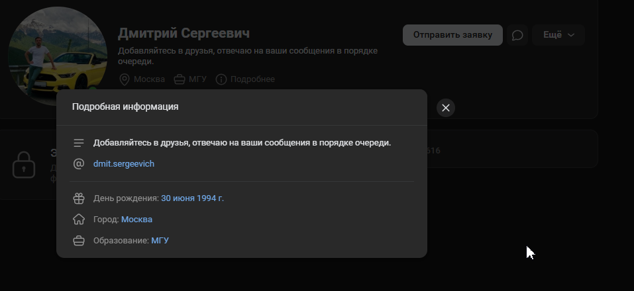This screenshot has height=291, width=634.
Task: Click the status text inside the popup
Action: 242,142
